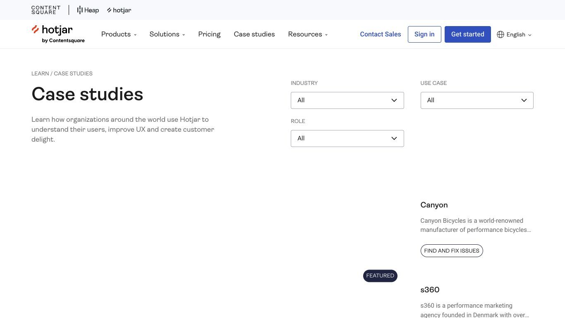Open the Use Case filter dropdown
Viewport: 565px width, 318px height.
pos(477,100)
